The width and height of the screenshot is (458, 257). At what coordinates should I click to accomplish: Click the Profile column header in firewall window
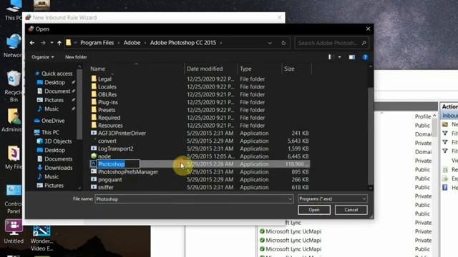[x=423, y=116]
